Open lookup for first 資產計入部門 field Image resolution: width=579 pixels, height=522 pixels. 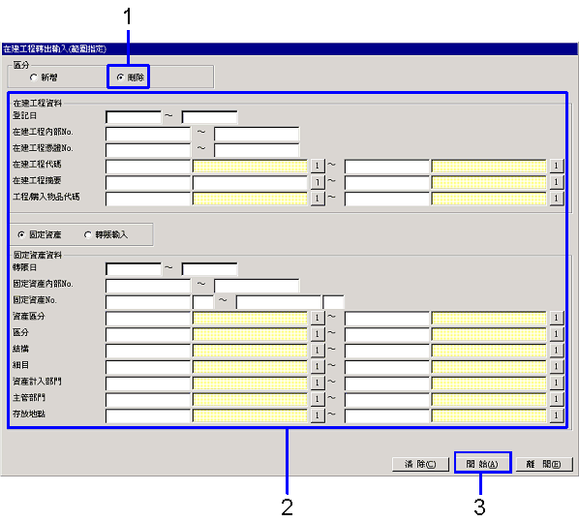[318, 383]
